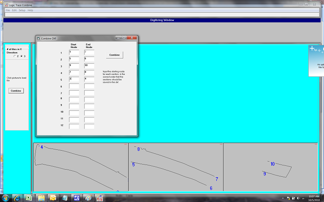Select 2 files in X direction
Screen dimensions: 324x202
(x=15, y=56)
